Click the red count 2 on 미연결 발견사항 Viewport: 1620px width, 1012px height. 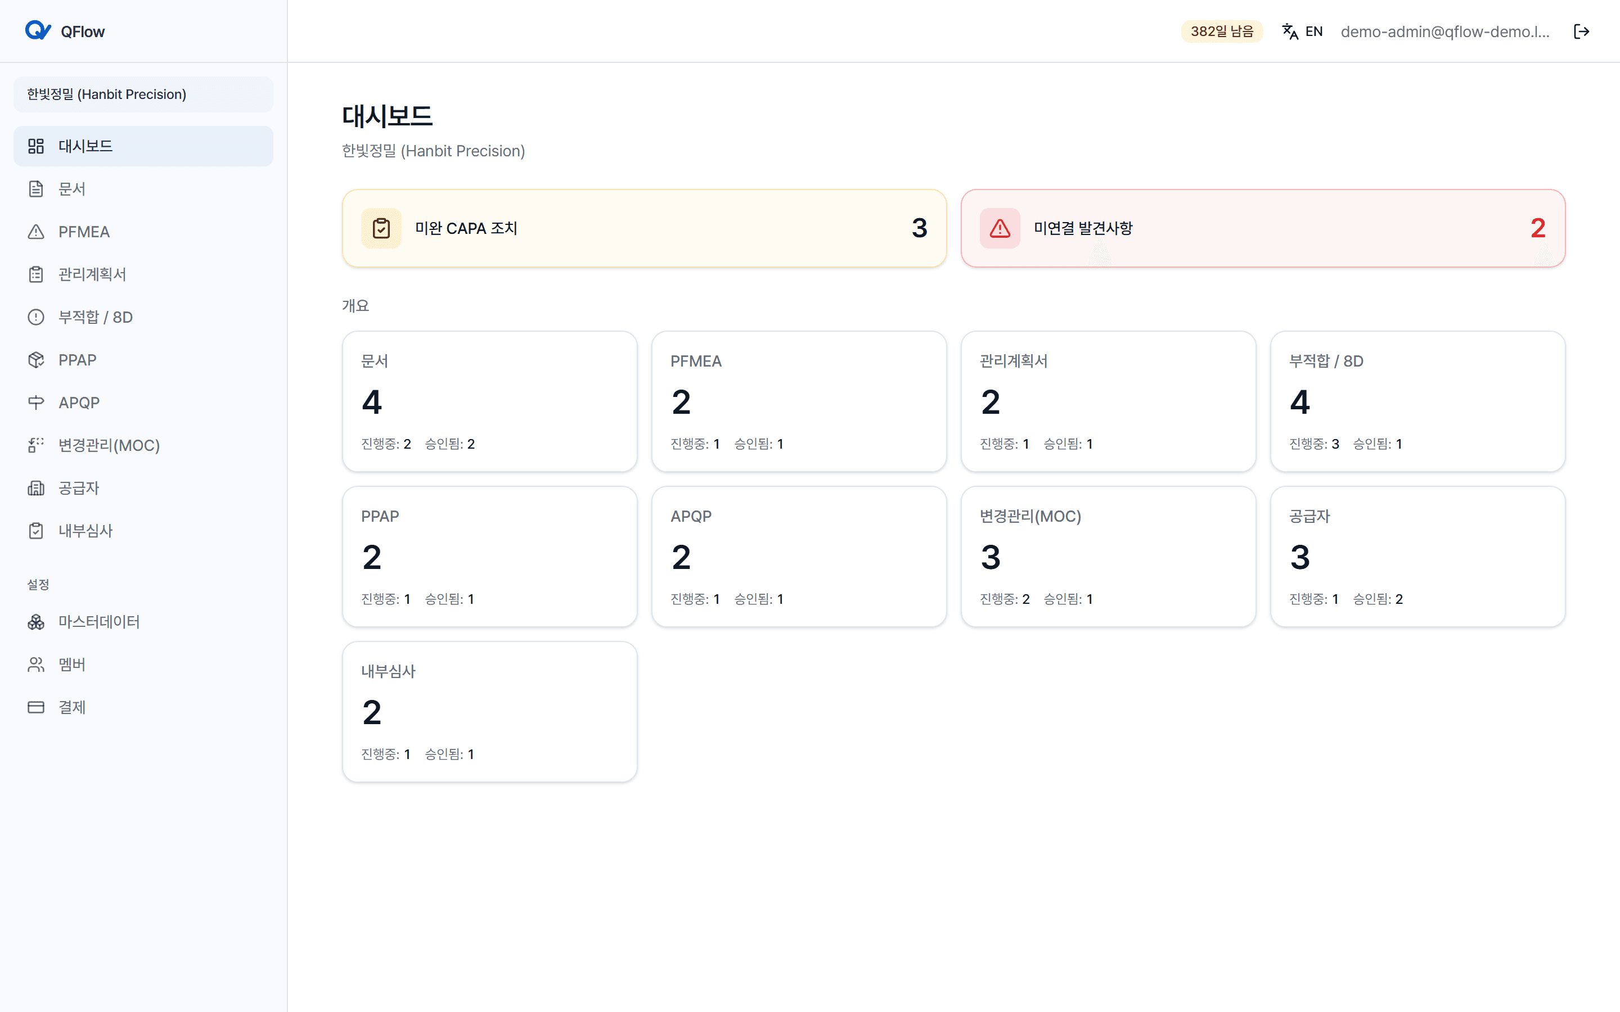(1538, 228)
